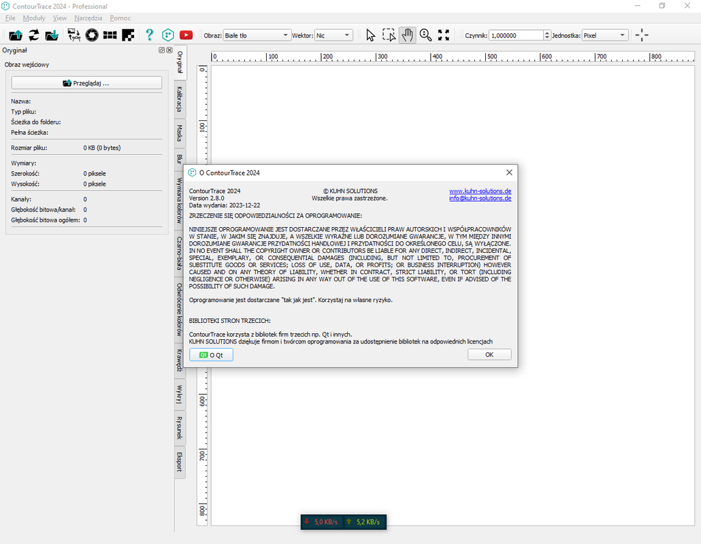Open image file via folder-upload icon
The height and width of the screenshot is (544, 701).
coord(16,35)
